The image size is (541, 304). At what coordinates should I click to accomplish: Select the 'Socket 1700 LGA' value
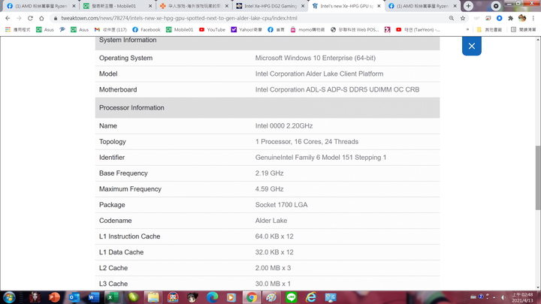(x=281, y=205)
